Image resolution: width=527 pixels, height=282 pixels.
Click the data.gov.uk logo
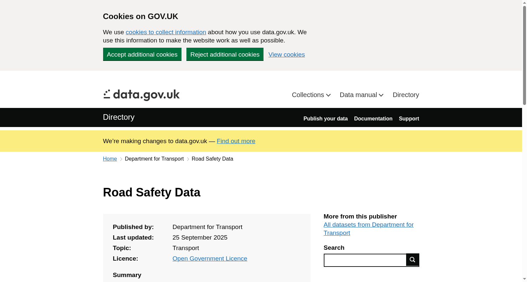[141, 95]
